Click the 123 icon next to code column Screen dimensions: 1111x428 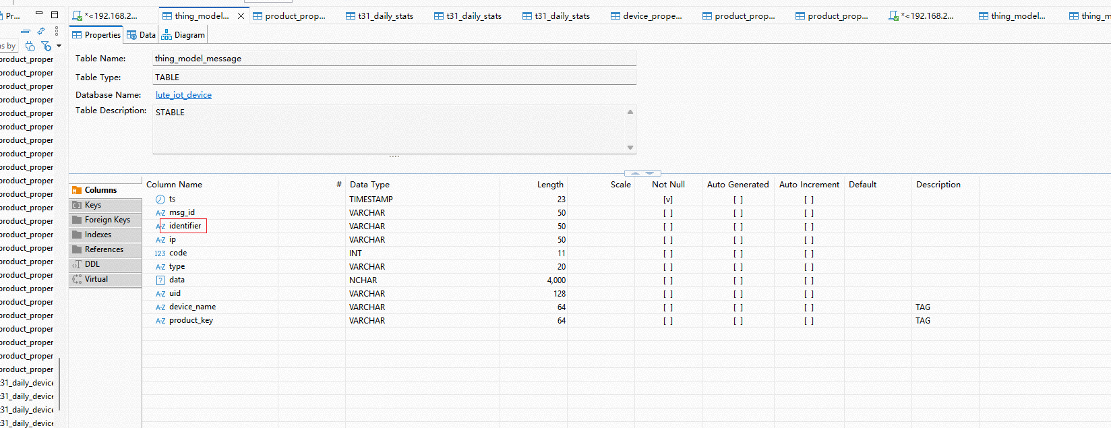coord(160,253)
